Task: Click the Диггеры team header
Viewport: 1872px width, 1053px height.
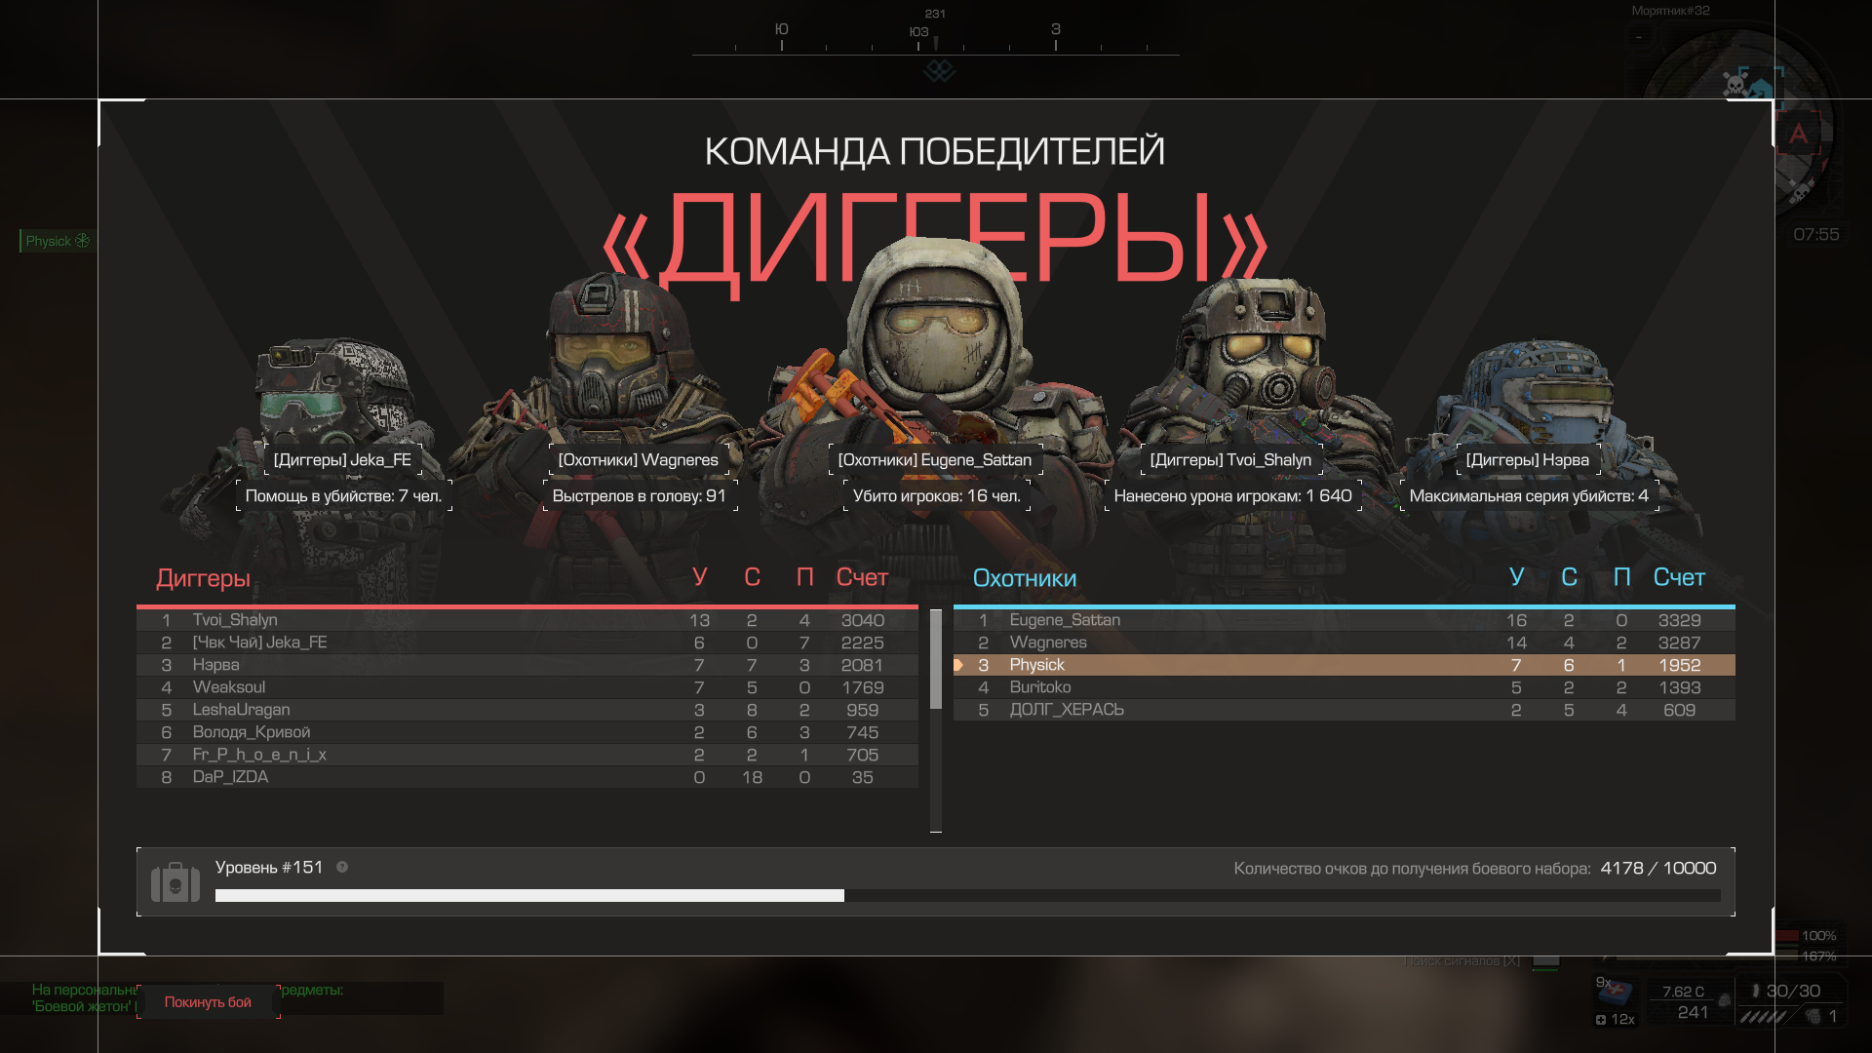Action: point(203,578)
